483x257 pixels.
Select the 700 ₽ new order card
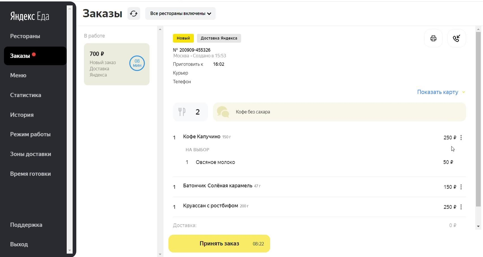(116, 64)
